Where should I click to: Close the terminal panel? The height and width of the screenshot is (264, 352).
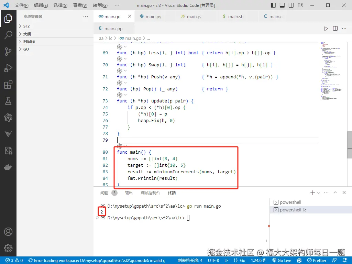(344, 192)
